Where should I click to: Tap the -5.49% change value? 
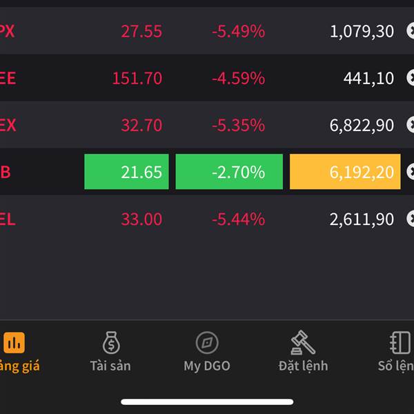pyautogui.click(x=238, y=31)
